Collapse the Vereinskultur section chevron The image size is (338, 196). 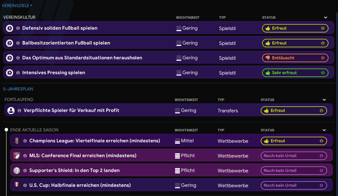coord(326,18)
